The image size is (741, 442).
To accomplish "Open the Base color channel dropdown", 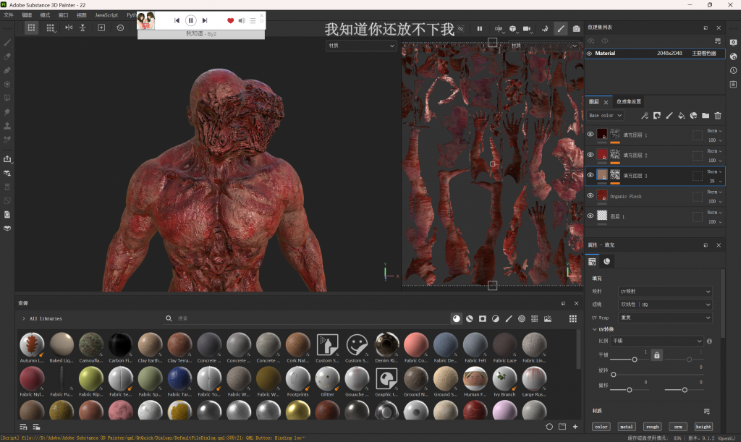I will point(605,116).
